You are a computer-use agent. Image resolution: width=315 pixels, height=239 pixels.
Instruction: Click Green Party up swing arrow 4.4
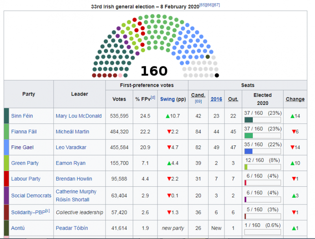[x=169, y=163]
